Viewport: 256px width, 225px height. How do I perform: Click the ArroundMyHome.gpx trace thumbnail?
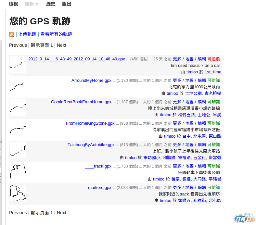click(18, 86)
